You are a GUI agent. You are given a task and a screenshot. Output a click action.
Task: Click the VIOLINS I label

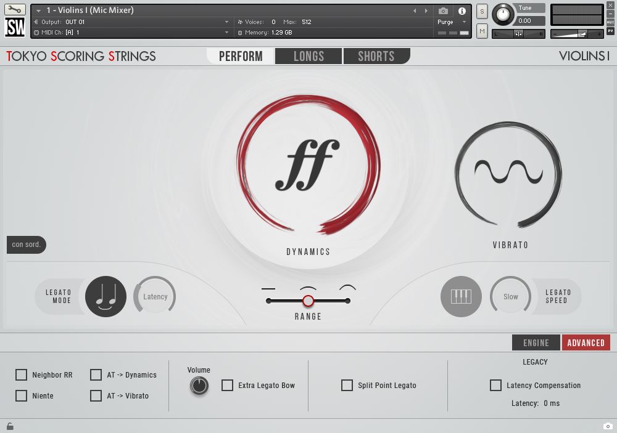click(x=584, y=56)
